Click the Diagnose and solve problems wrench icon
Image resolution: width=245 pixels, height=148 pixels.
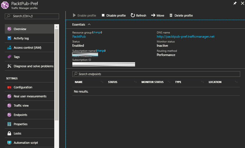pyautogui.click(x=9, y=66)
